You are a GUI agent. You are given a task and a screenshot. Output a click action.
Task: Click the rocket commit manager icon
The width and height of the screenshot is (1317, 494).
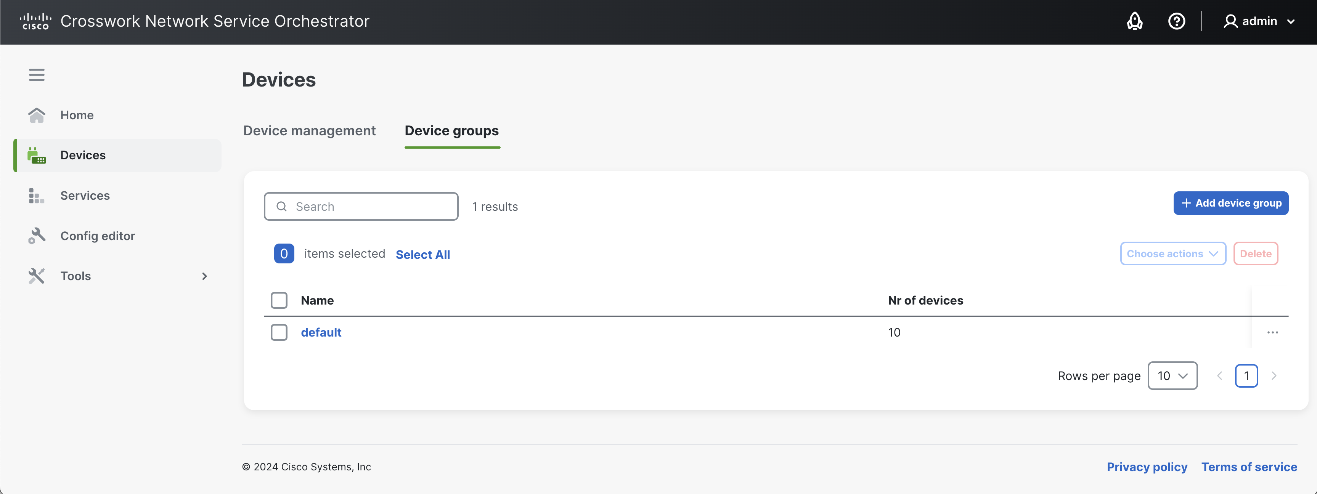pos(1134,21)
